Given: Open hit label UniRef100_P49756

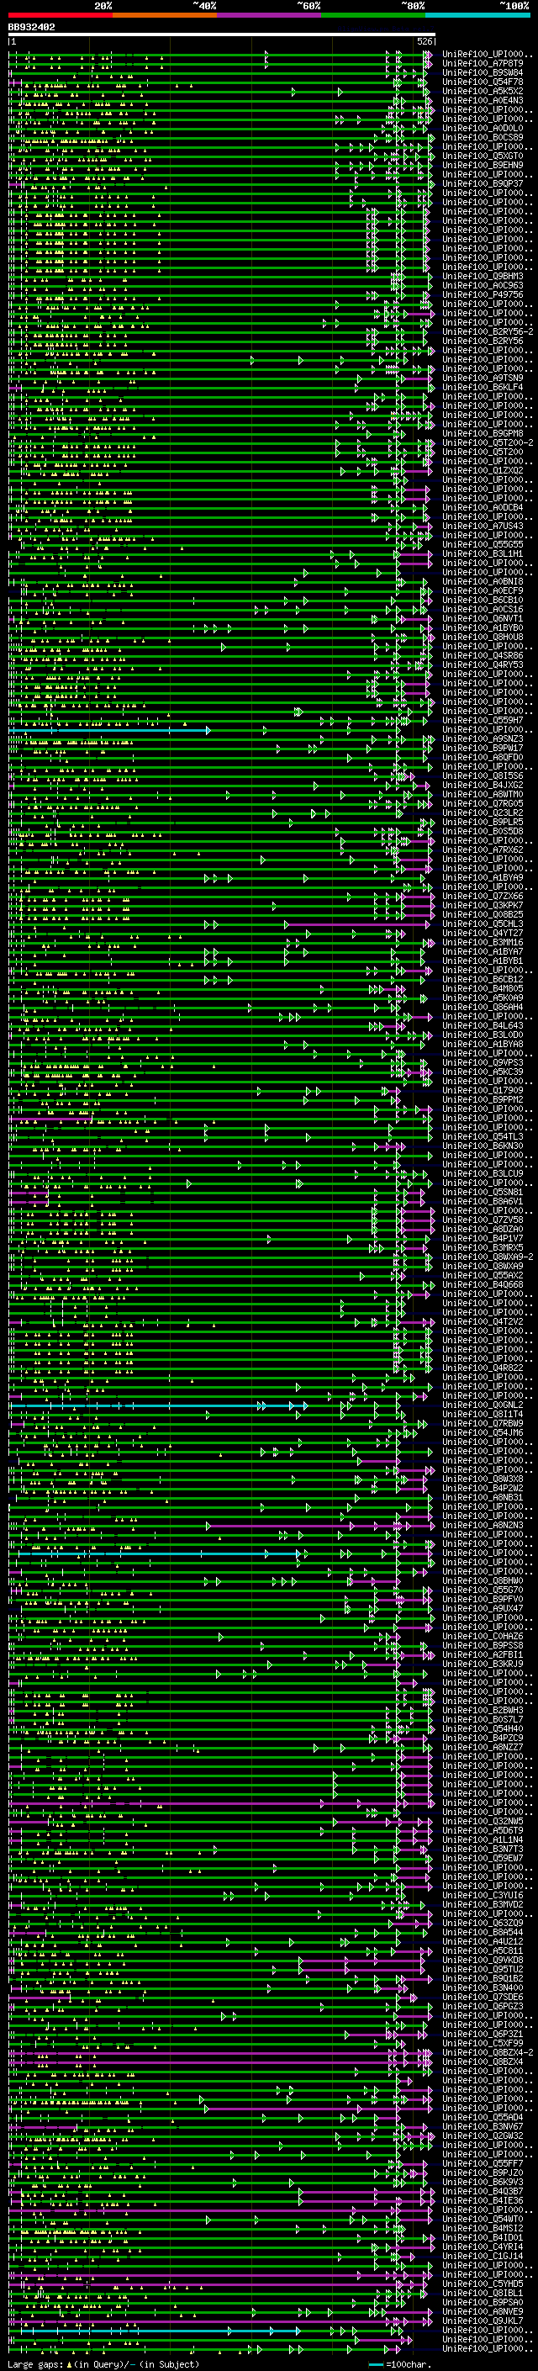Looking at the screenshot, I should point(483,294).
